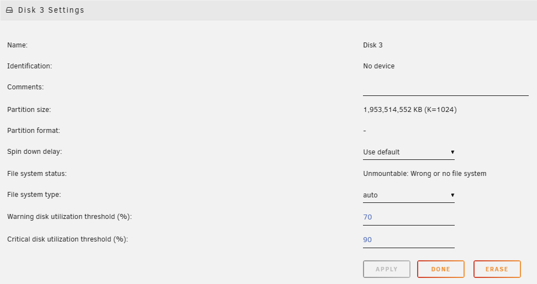Screen dimensions: 537x284
Task: Click the Apply button
Action: click(x=387, y=269)
